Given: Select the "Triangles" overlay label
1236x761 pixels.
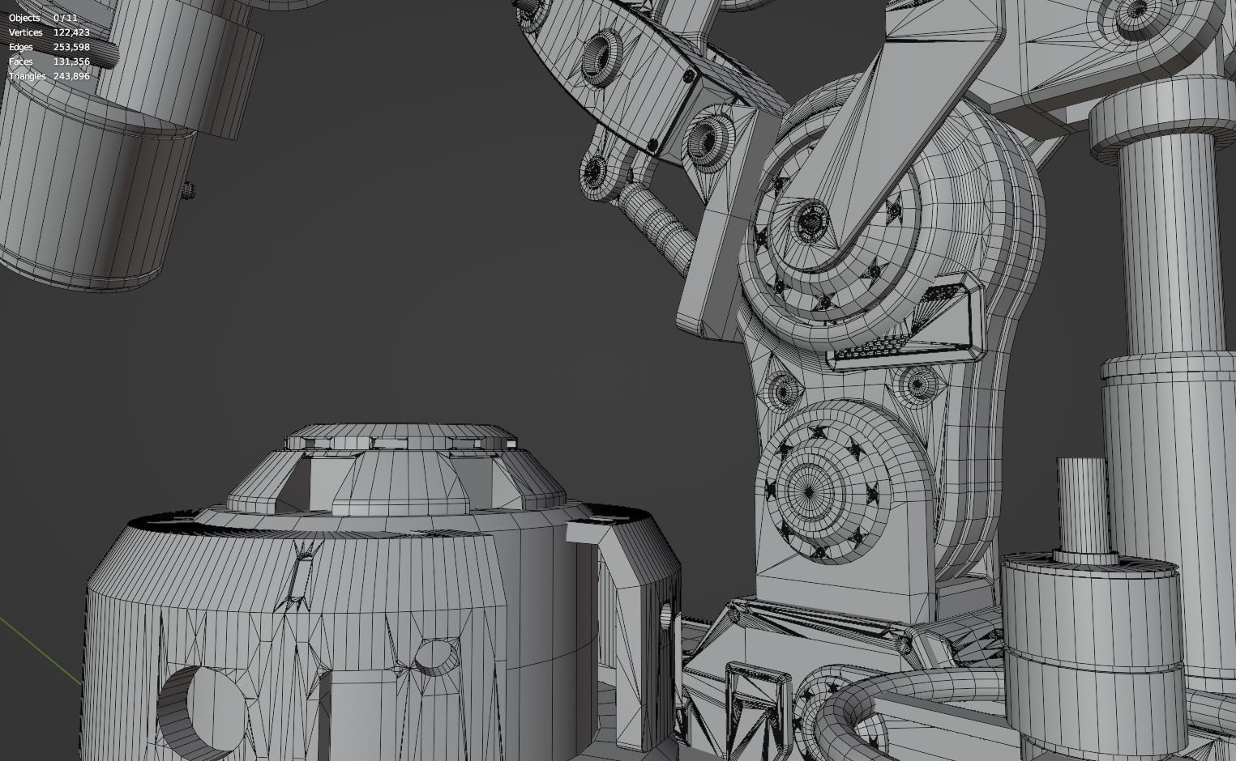Looking at the screenshot, I should coord(28,76).
